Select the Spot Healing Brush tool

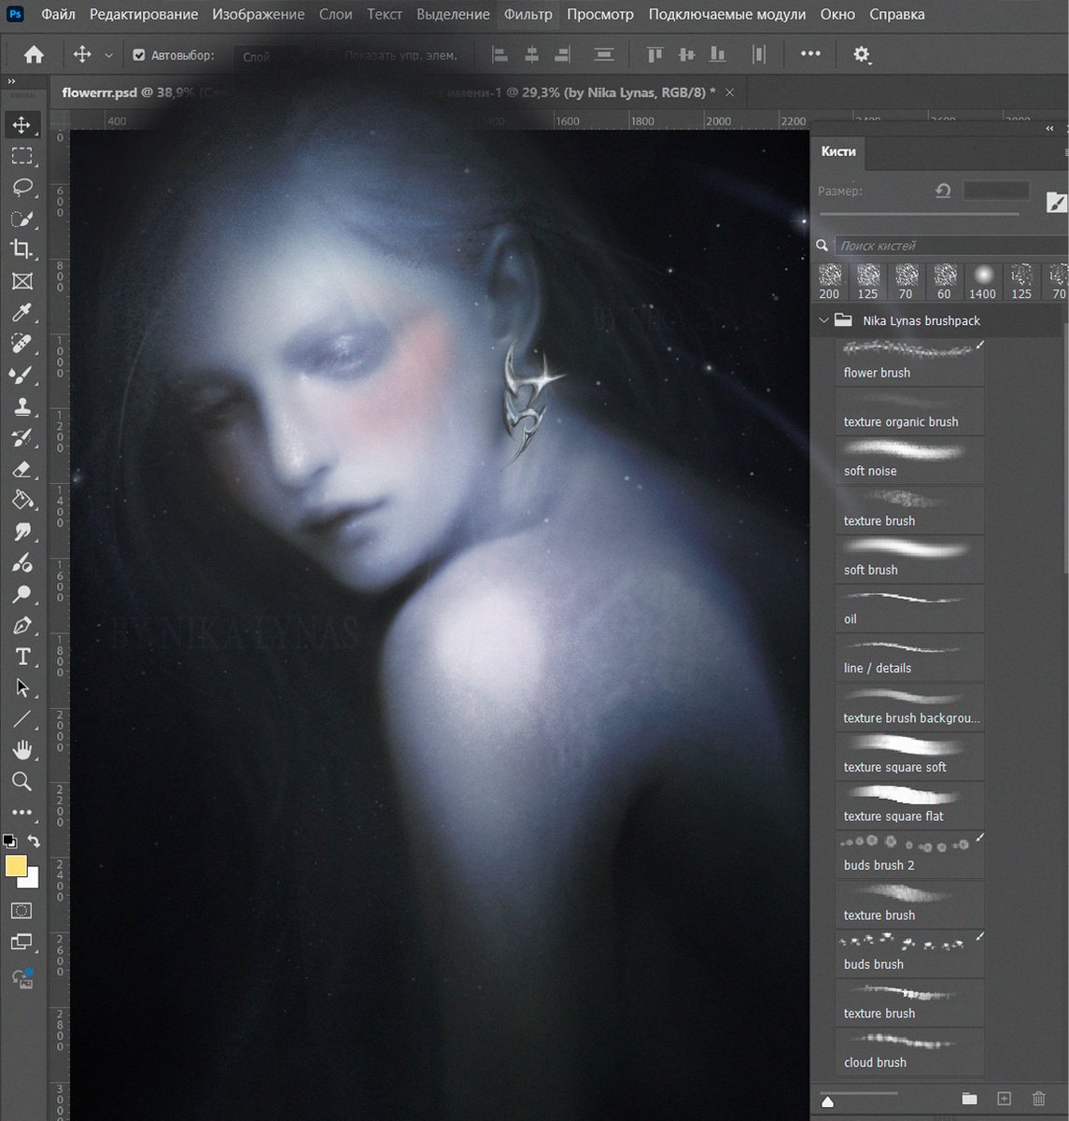coord(21,344)
